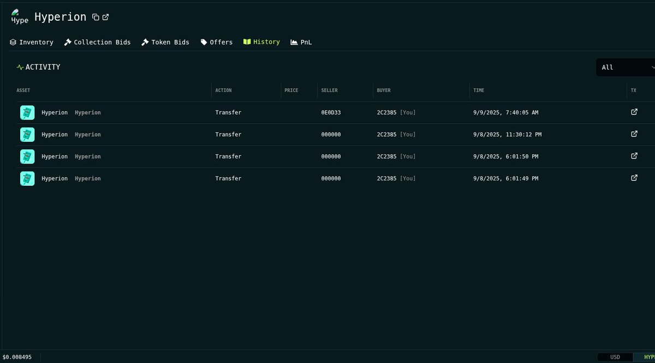655x363 pixels.
Task: Click the tag icon on Offers
Action: 203,41
